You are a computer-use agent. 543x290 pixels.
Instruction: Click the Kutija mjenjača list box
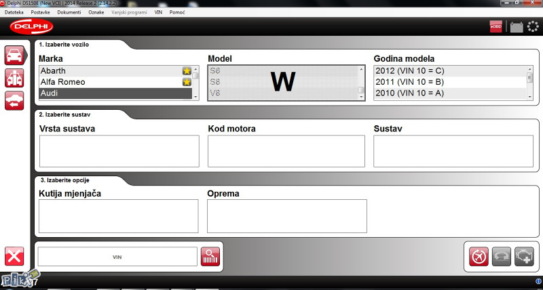pyautogui.click(x=118, y=216)
